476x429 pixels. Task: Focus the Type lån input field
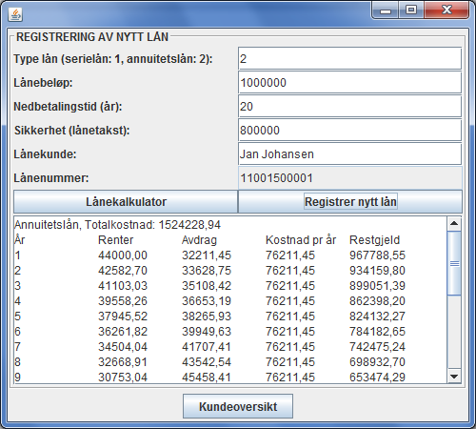[x=350, y=59]
